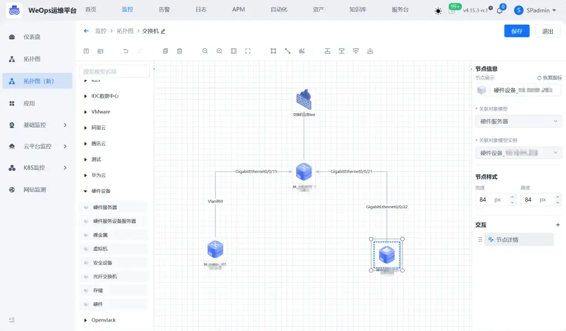Delete the selected node via trash icon
Image resolution: width=566 pixels, height=331 pixels.
point(179,51)
